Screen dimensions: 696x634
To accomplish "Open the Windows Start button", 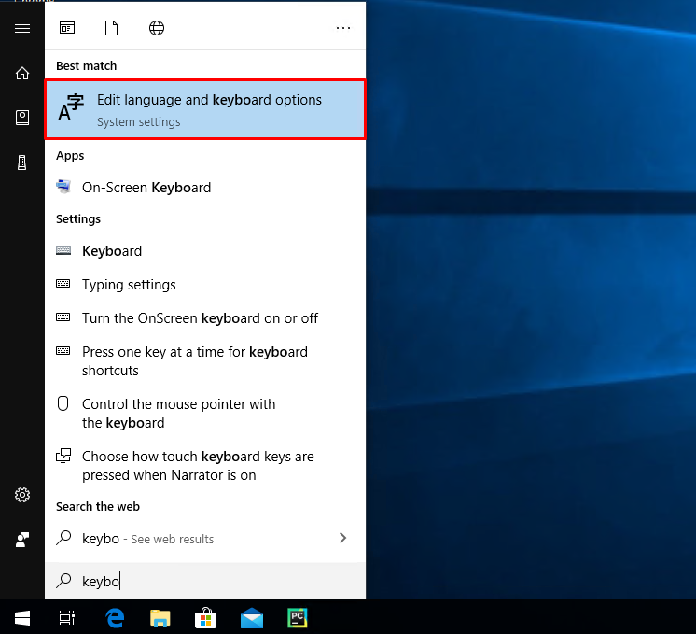I will tap(22, 617).
